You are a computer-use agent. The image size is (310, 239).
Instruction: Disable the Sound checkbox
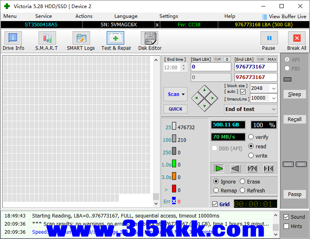pyautogui.click(x=286, y=217)
